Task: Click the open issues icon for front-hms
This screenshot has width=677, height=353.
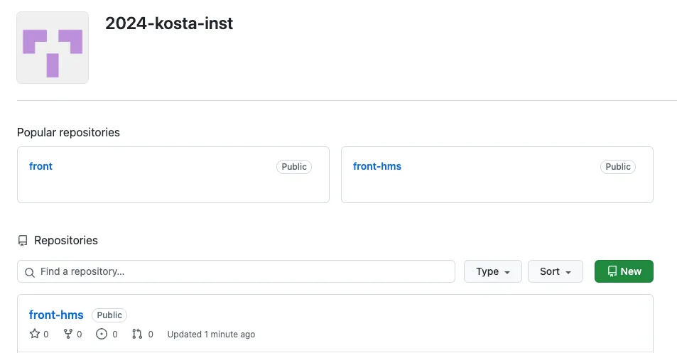Action: click(x=102, y=334)
